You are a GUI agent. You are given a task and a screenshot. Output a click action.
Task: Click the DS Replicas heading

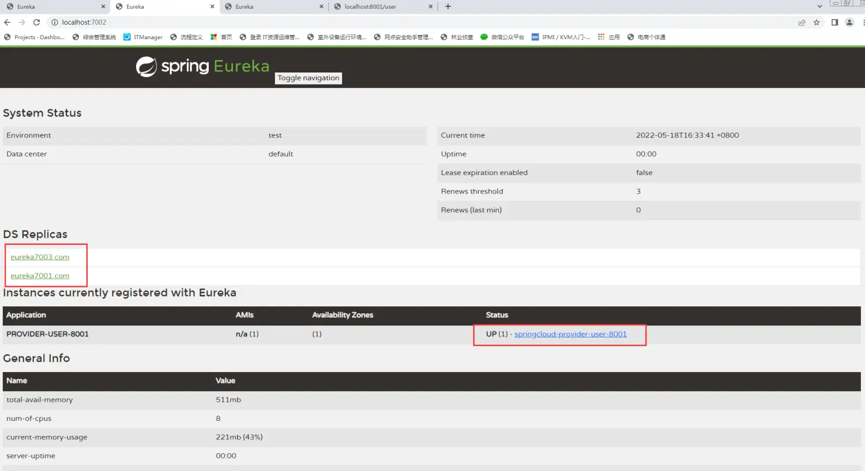click(35, 234)
